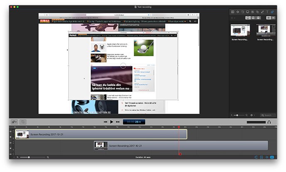The image size is (286, 172).
Task: Click the Duration: 44 secs label
Action: click(x=143, y=157)
